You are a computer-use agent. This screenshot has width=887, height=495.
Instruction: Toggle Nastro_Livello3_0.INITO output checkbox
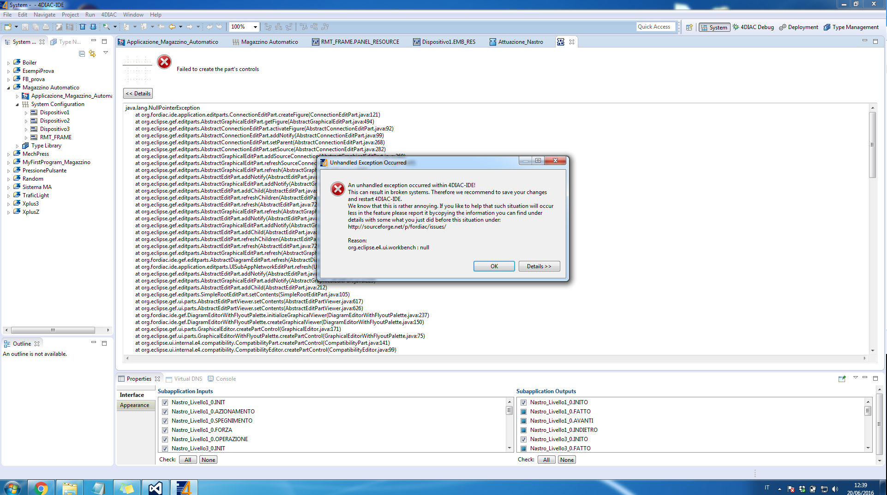pyautogui.click(x=523, y=439)
